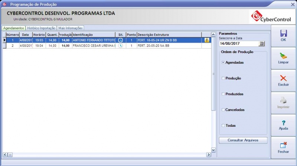Click the date field showing 14/08/2017

point(239,44)
